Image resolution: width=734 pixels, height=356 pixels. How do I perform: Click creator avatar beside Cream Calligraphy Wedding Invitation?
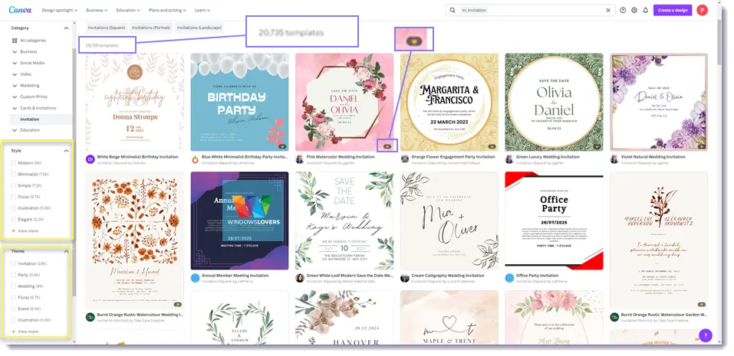pos(404,278)
